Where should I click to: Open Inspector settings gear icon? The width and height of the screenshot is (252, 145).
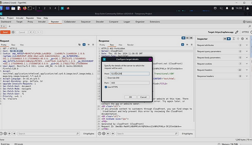[x=242, y=39]
